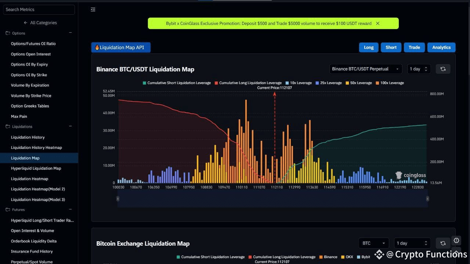Open Liquidation History page
Screen dimensions: 470x264
pos(28,137)
